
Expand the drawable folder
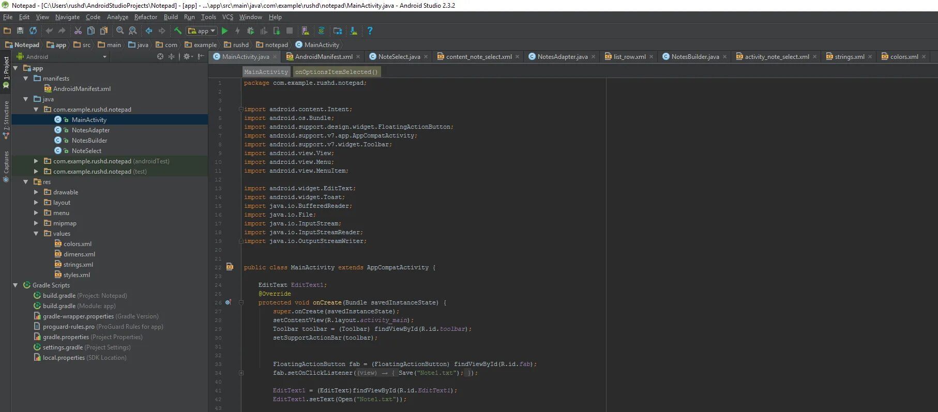[36, 192]
